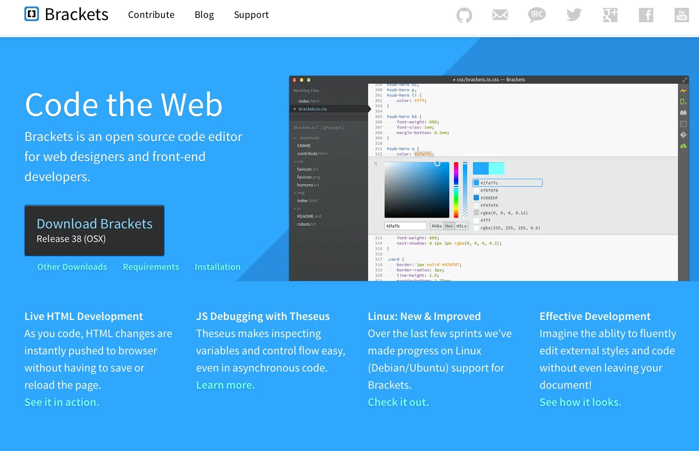The height and width of the screenshot is (451, 699).
Task: Select the RGBa color input tab
Action: (435, 226)
